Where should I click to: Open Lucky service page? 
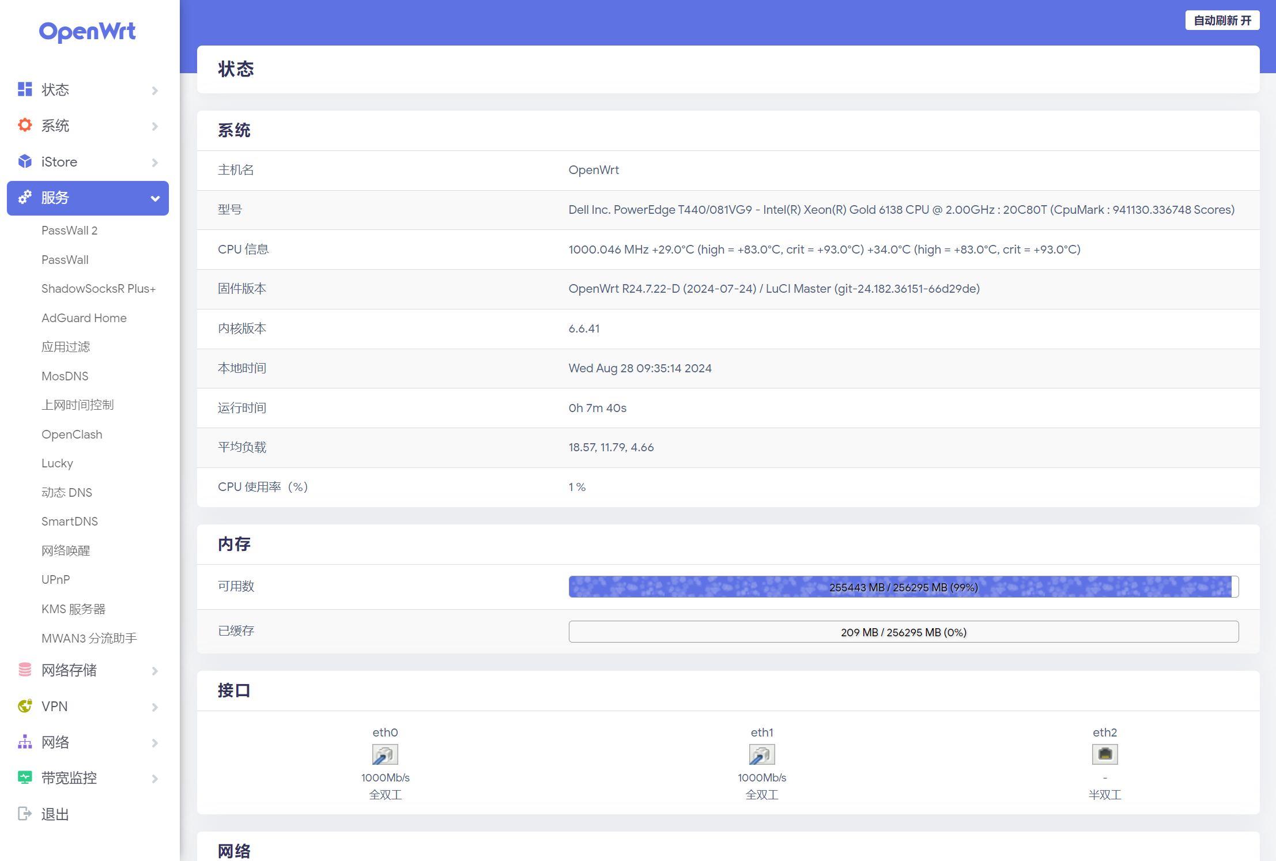(57, 463)
